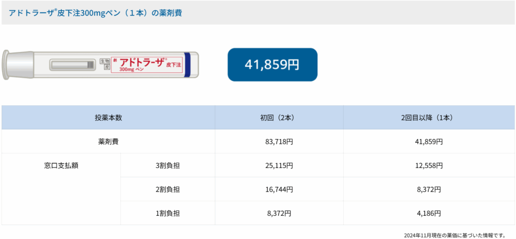
Task: Click the 25,115円 first-dose payment value
Action: tap(279, 166)
